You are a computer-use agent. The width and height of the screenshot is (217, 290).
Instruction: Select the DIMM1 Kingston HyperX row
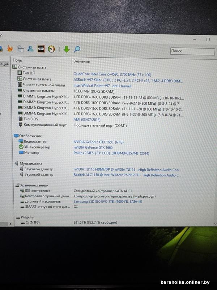point(43,96)
